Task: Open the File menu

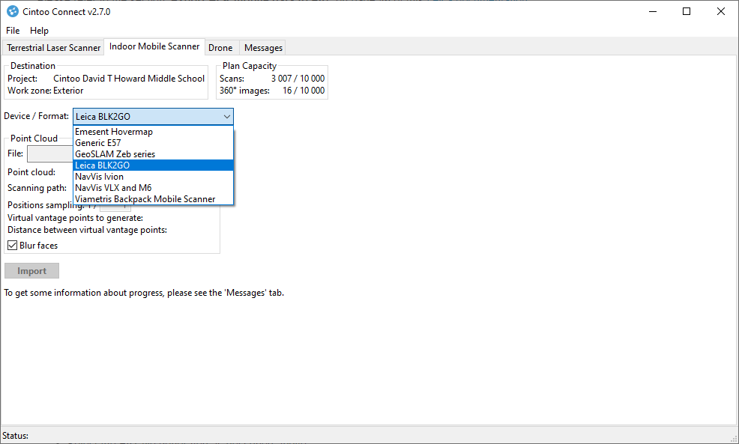Action: pos(13,31)
